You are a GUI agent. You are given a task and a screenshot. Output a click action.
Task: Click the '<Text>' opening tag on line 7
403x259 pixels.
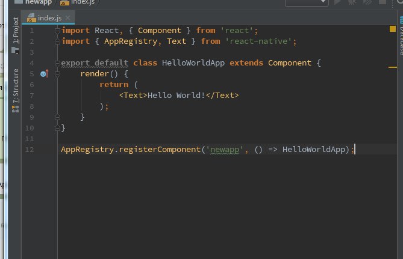(133, 96)
